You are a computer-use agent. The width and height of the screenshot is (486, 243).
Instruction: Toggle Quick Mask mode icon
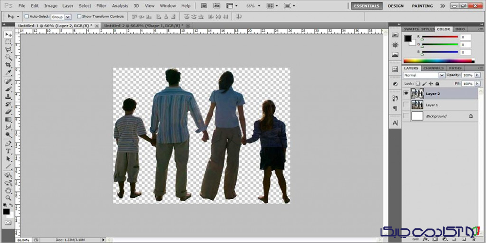[x=8, y=223]
